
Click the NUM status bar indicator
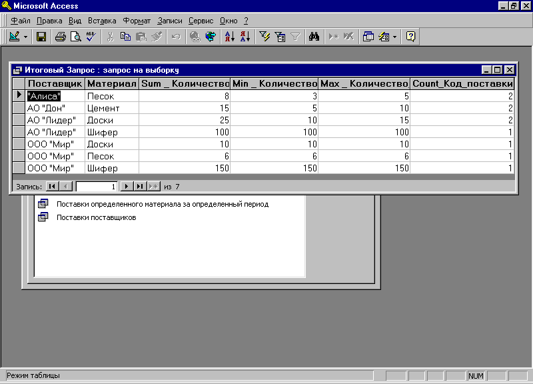tap(476, 376)
